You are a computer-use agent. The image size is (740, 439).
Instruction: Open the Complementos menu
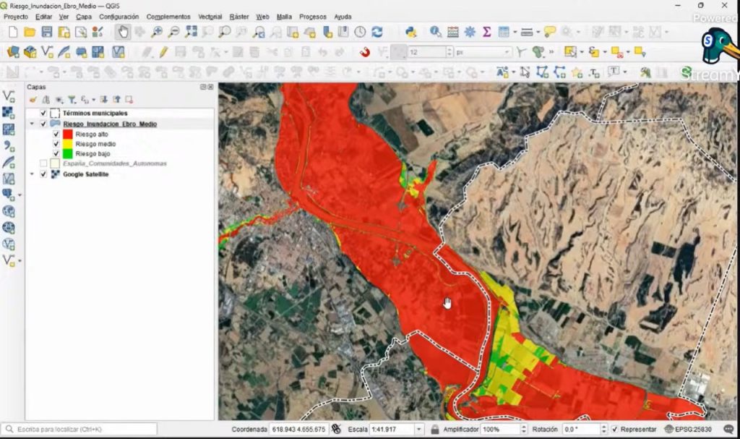[168, 17]
